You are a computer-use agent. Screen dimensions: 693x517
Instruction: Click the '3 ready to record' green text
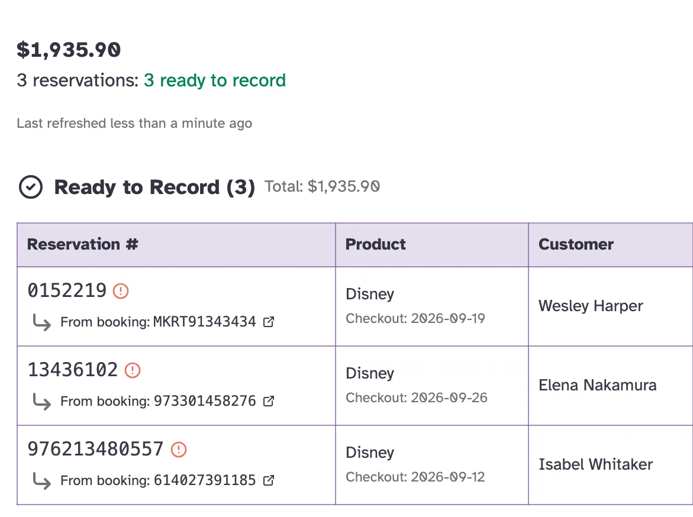coord(215,80)
